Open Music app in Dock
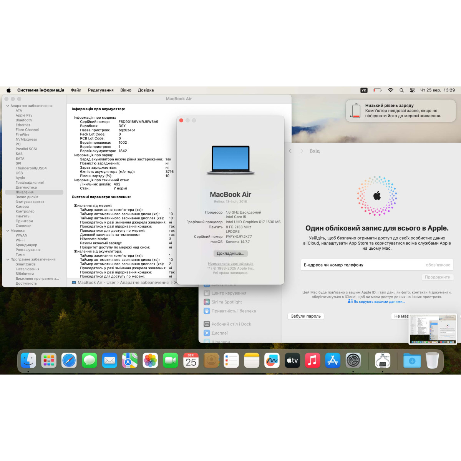461x461 pixels. click(313, 360)
